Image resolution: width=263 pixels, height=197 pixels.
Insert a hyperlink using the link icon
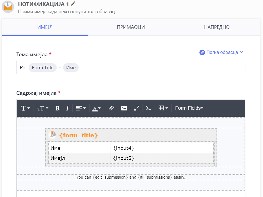[111, 108]
